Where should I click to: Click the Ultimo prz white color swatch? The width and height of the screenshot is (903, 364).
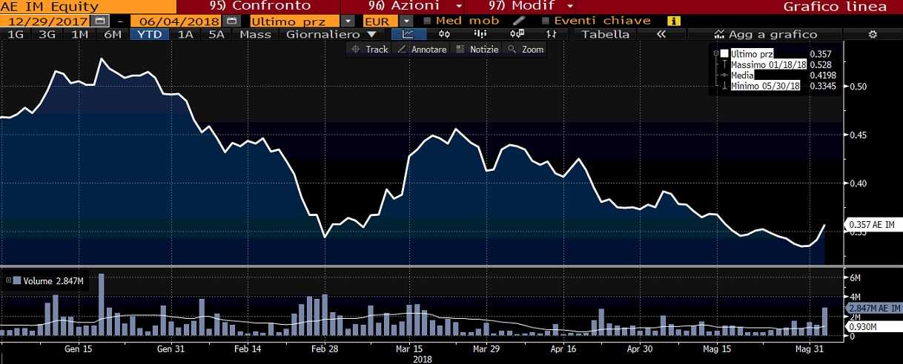click(x=725, y=54)
